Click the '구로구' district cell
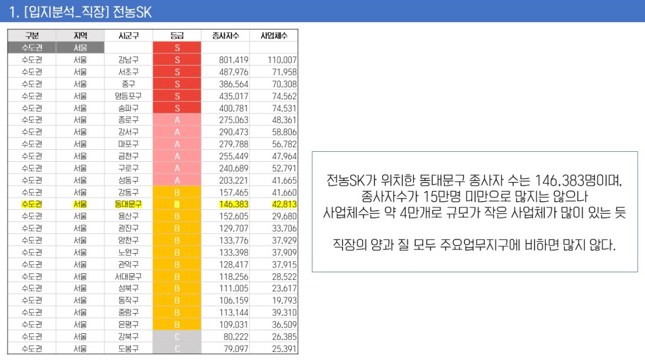This screenshot has width=645, height=363. pos(128,168)
